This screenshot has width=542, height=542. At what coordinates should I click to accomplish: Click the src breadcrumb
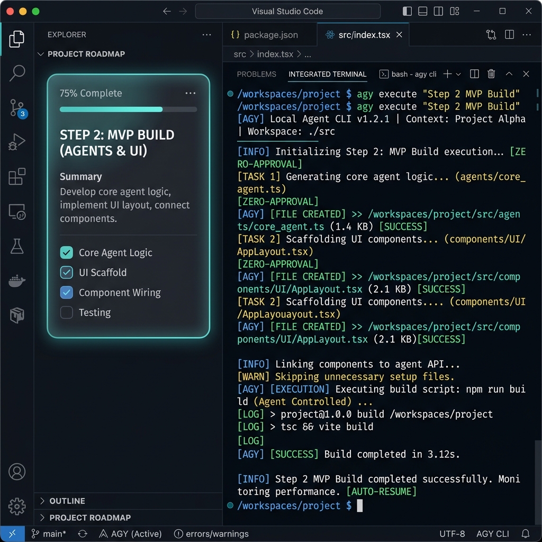coord(240,55)
